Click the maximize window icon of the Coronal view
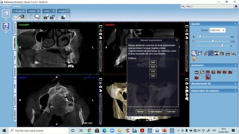Screen dimensions: 239x134 [x=100, y=26]
